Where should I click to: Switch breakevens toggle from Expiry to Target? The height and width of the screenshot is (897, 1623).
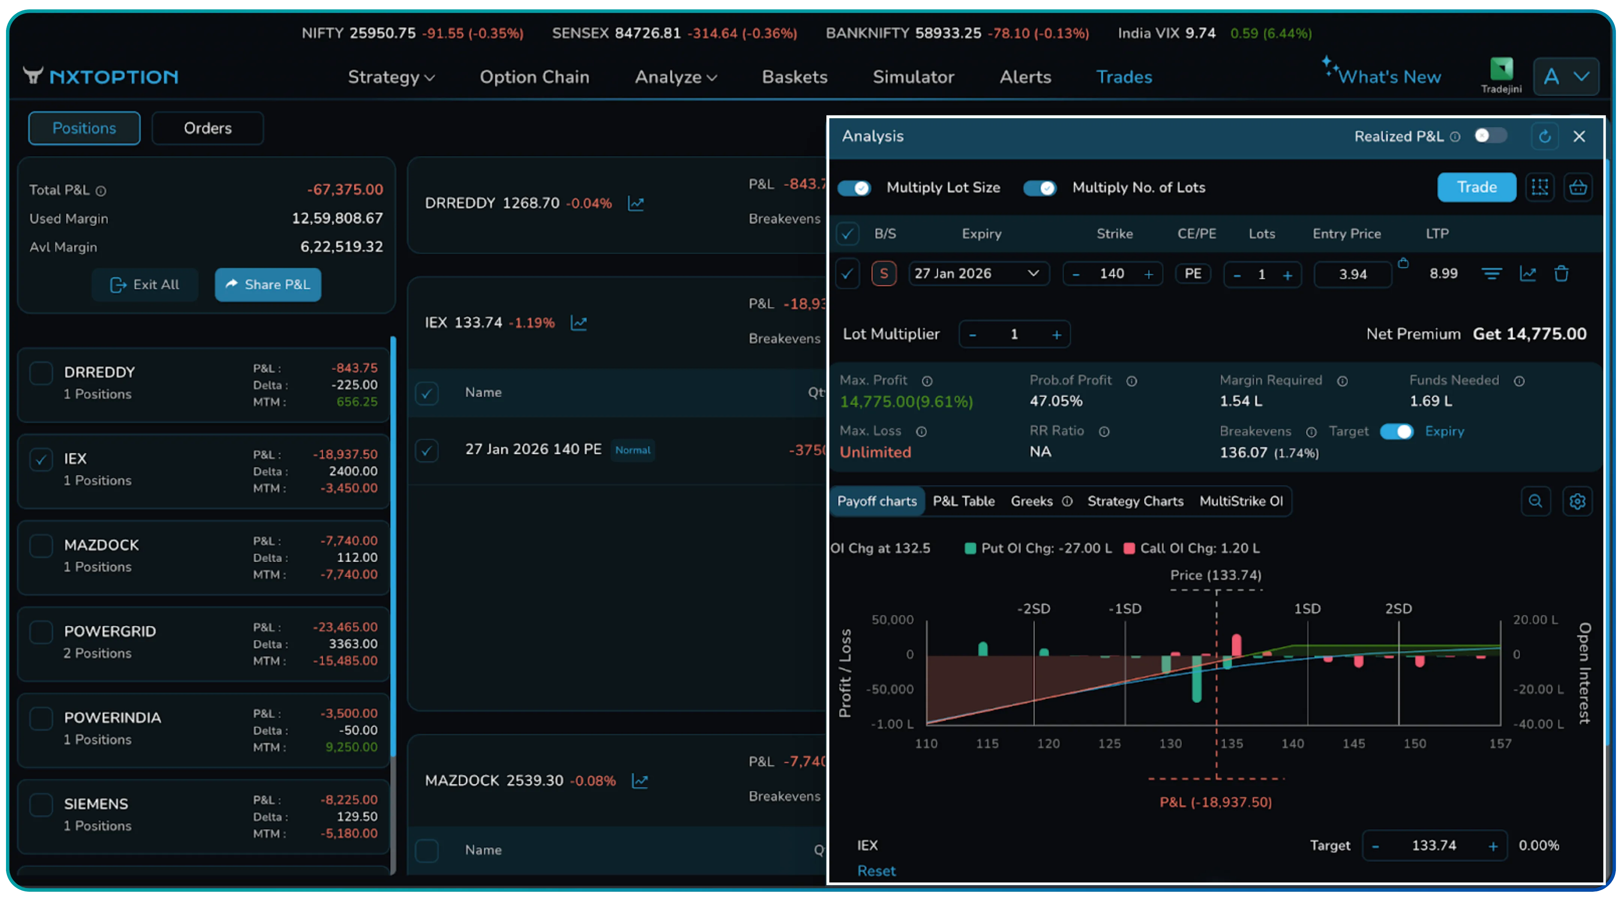point(1397,432)
